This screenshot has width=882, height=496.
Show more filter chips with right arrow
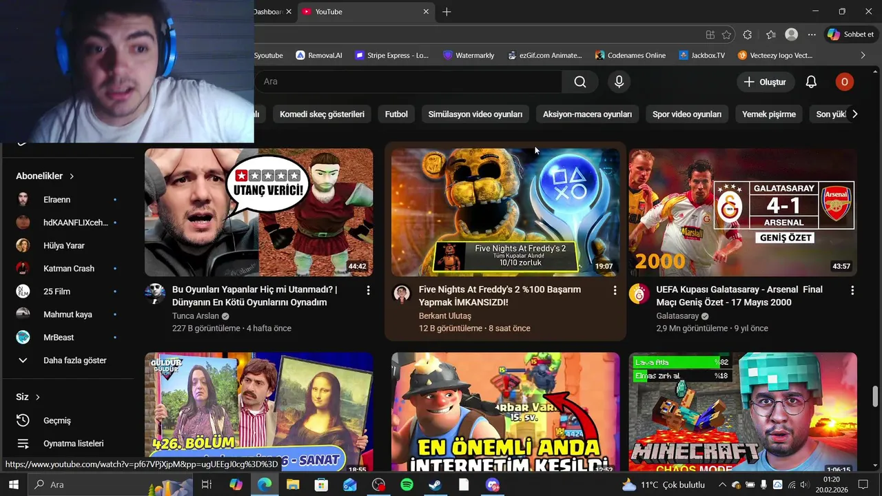pos(854,114)
